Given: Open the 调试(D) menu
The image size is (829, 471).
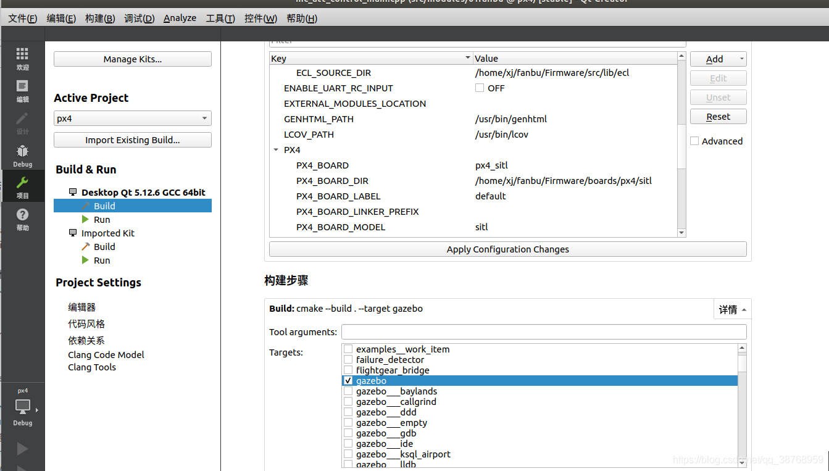Looking at the screenshot, I should click(139, 18).
